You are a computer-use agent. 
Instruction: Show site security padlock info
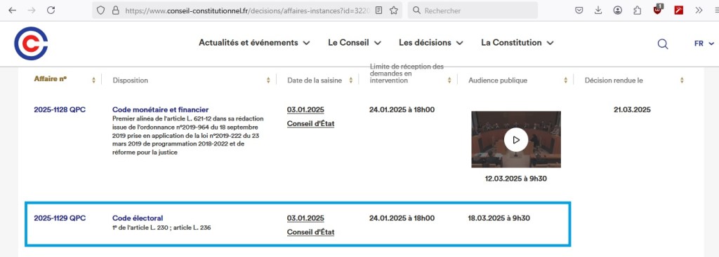click(116, 10)
